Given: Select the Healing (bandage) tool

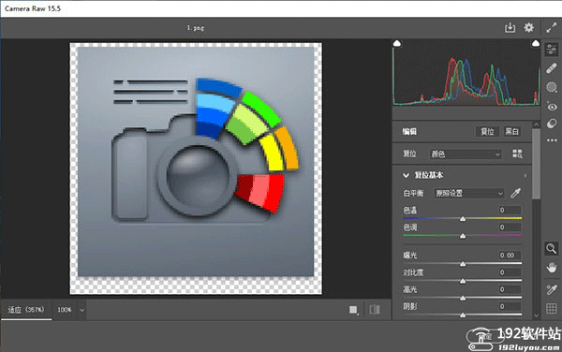Looking at the screenshot, I should (x=552, y=68).
